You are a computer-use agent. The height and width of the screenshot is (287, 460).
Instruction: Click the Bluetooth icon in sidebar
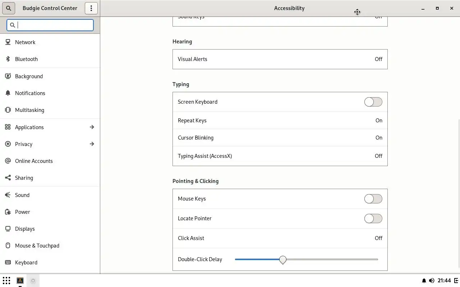coord(8,59)
